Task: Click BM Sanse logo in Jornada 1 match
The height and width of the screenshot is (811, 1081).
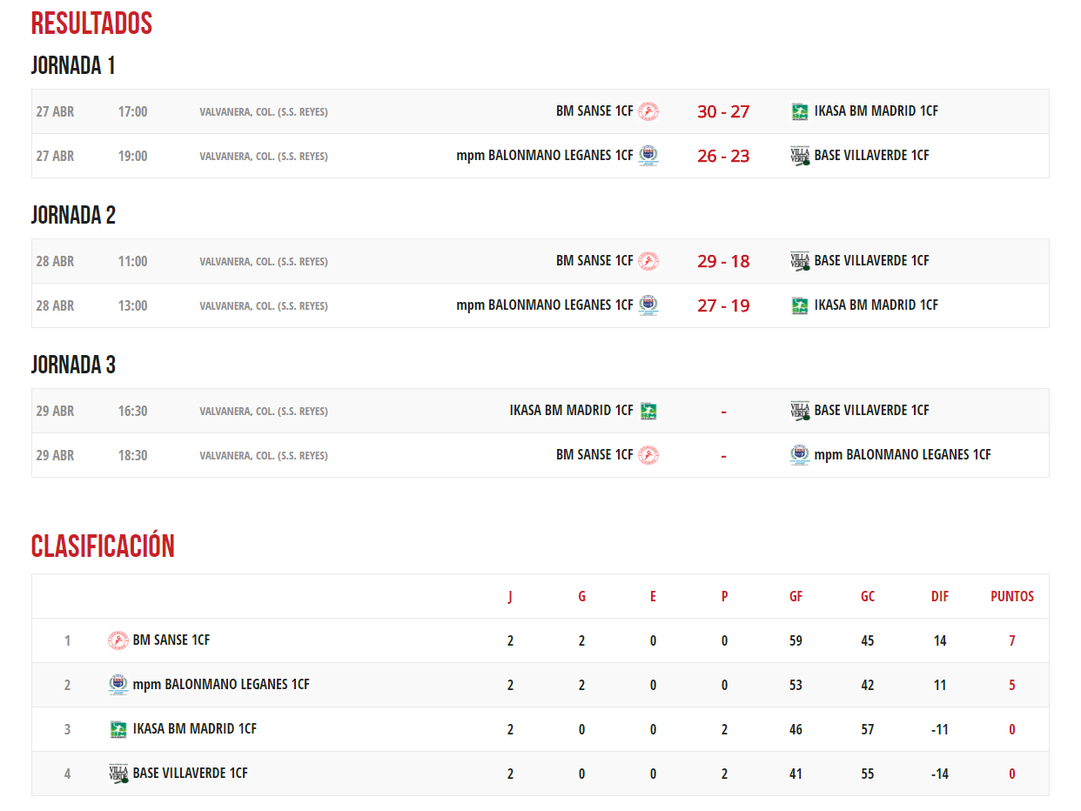Action: click(648, 111)
